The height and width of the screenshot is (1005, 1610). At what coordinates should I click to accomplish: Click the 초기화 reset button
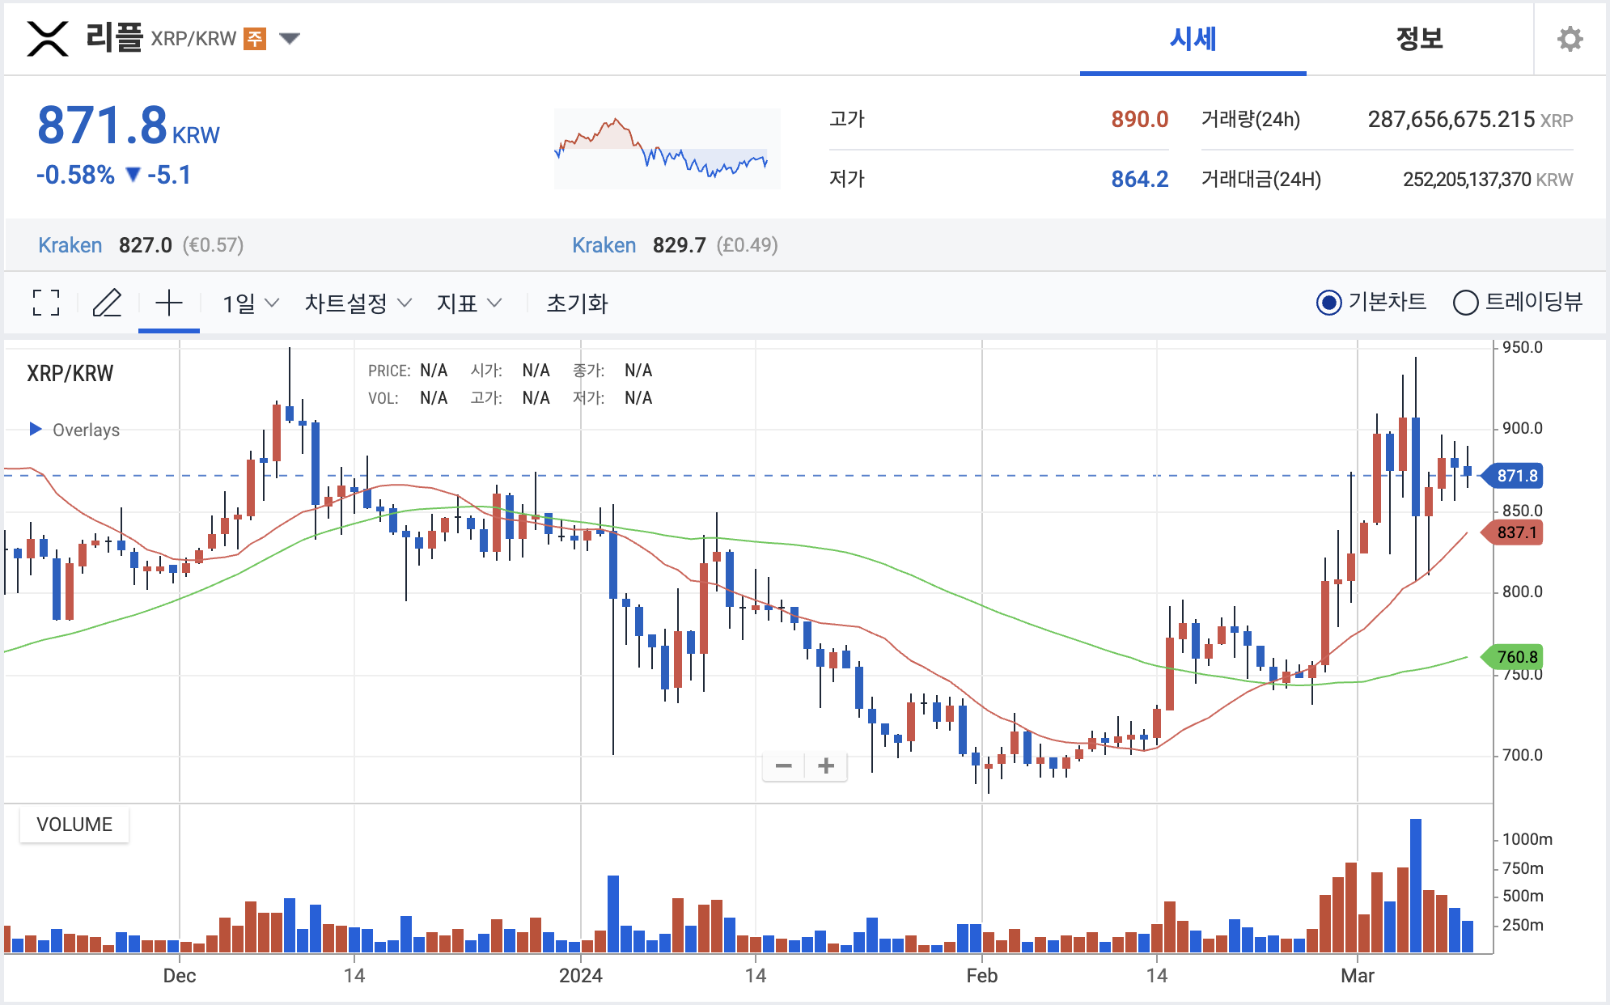[577, 303]
